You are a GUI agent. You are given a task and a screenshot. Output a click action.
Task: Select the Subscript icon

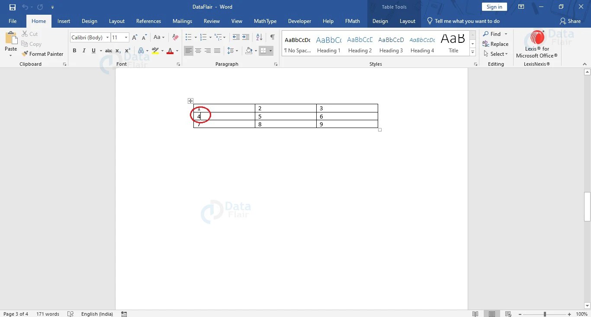tap(117, 51)
